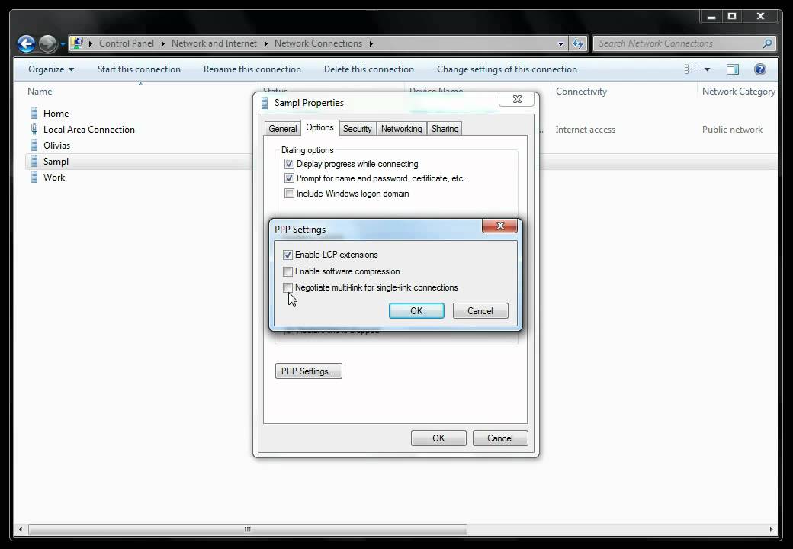Click Cancel in Sampl Properties dialog

(500, 438)
